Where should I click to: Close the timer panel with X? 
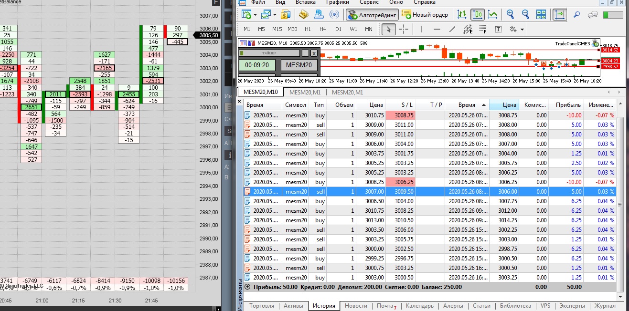click(313, 53)
